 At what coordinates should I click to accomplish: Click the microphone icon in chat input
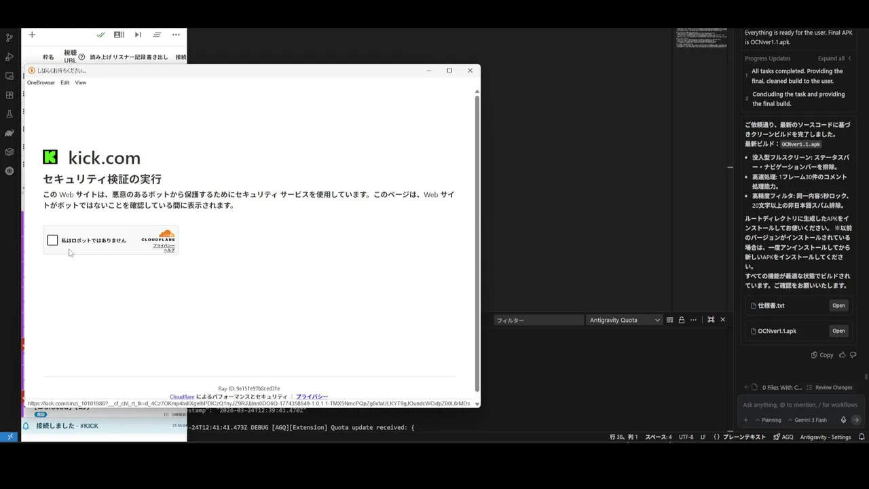[x=843, y=420]
